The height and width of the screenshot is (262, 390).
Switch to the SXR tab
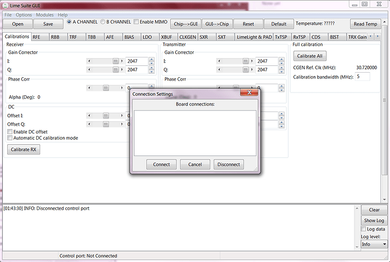click(207, 37)
